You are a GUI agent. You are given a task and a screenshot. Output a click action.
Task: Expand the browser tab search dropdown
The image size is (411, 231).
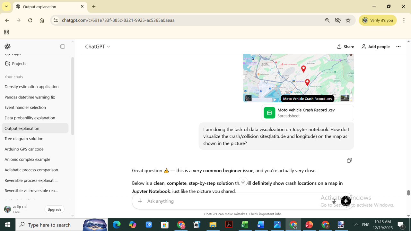[6, 6]
